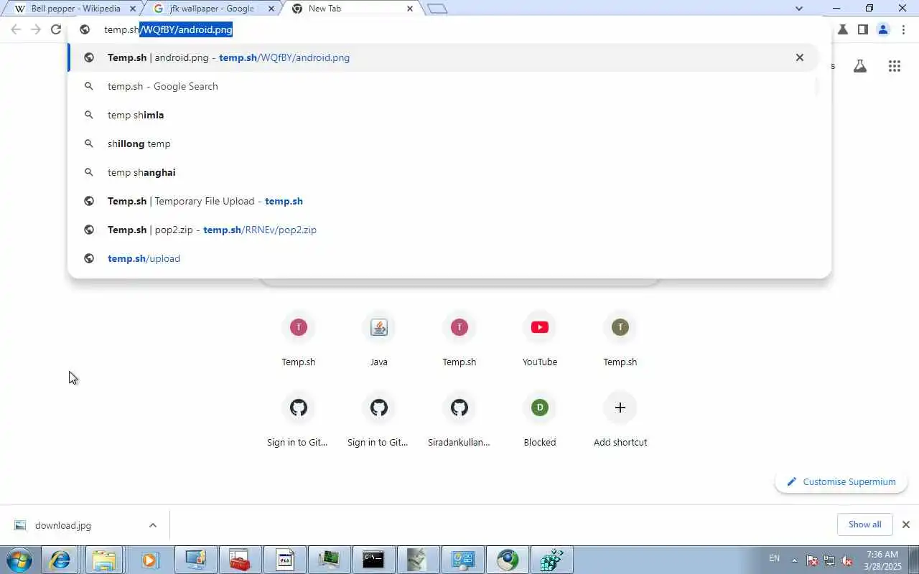Open the clock showing 7:36 AM
This screenshot has height=574, width=919.
click(882, 560)
